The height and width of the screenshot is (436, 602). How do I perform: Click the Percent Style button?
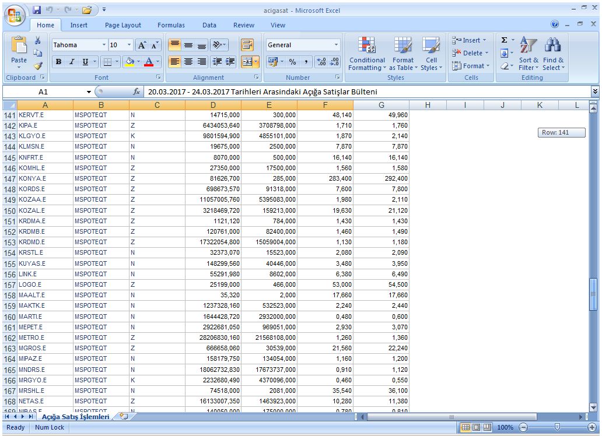click(x=292, y=62)
